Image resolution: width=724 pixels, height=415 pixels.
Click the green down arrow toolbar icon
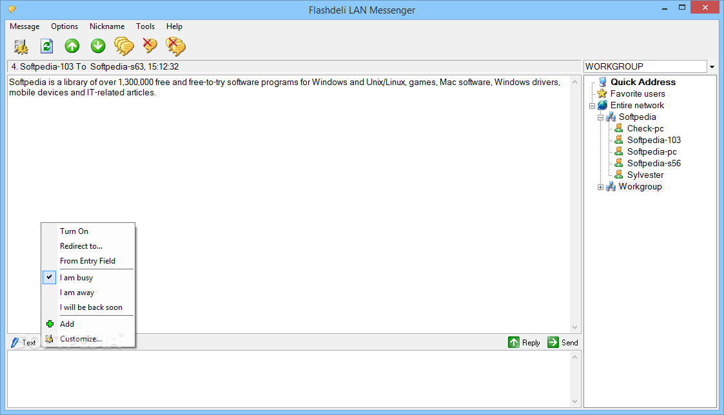(x=98, y=46)
